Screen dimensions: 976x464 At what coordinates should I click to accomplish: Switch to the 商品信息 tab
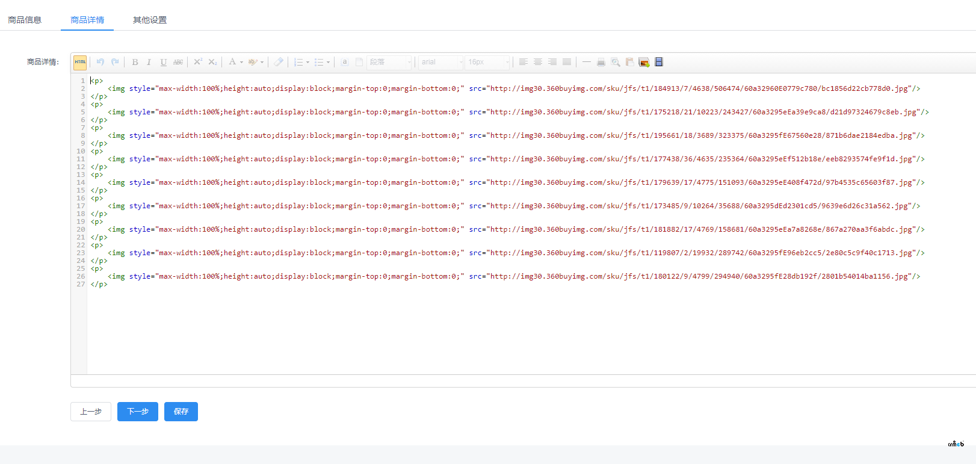pos(25,20)
